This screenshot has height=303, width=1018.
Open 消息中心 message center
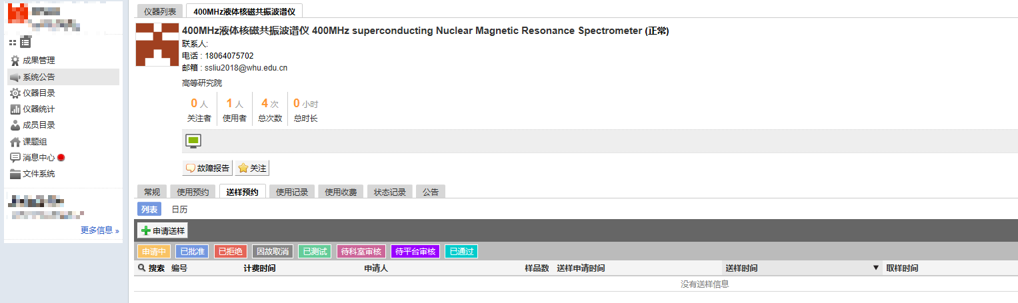click(x=39, y=158)
